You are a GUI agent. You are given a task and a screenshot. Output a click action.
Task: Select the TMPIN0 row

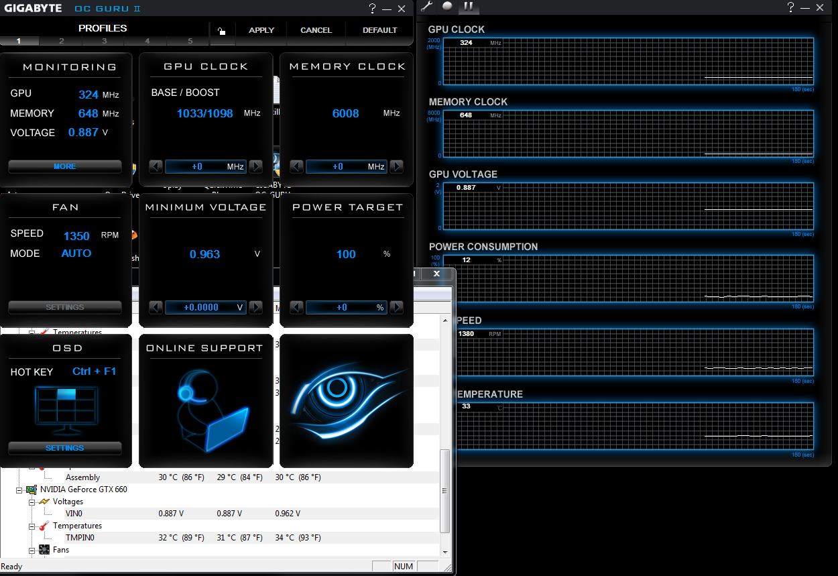220,538
